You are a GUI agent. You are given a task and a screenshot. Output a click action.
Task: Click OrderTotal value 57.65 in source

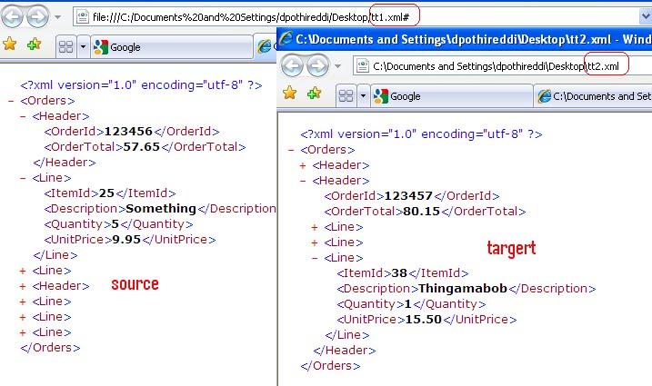click(142, 146)
